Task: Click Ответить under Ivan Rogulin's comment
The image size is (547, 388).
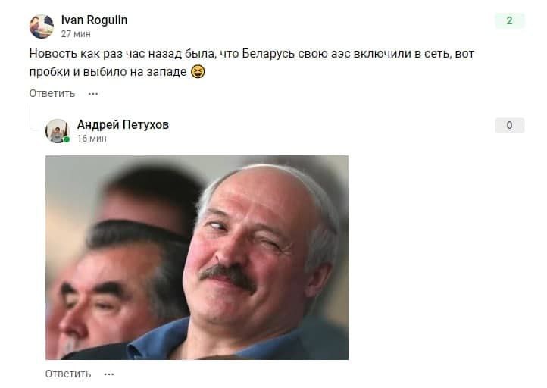Action: pos(52,93)
